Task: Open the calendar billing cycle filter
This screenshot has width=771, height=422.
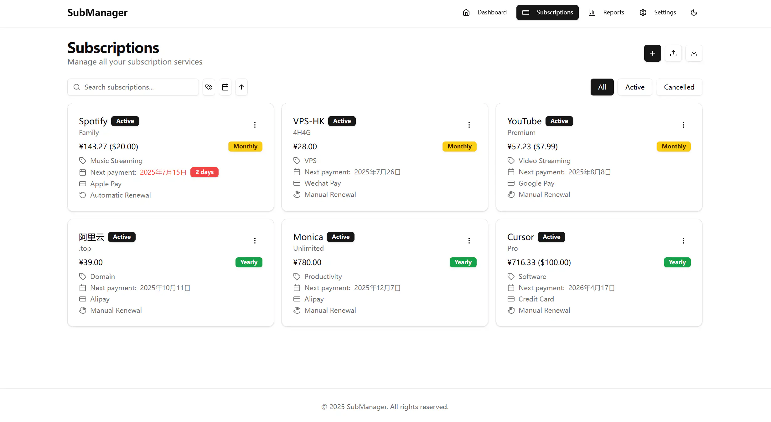Action: point(225,87)
